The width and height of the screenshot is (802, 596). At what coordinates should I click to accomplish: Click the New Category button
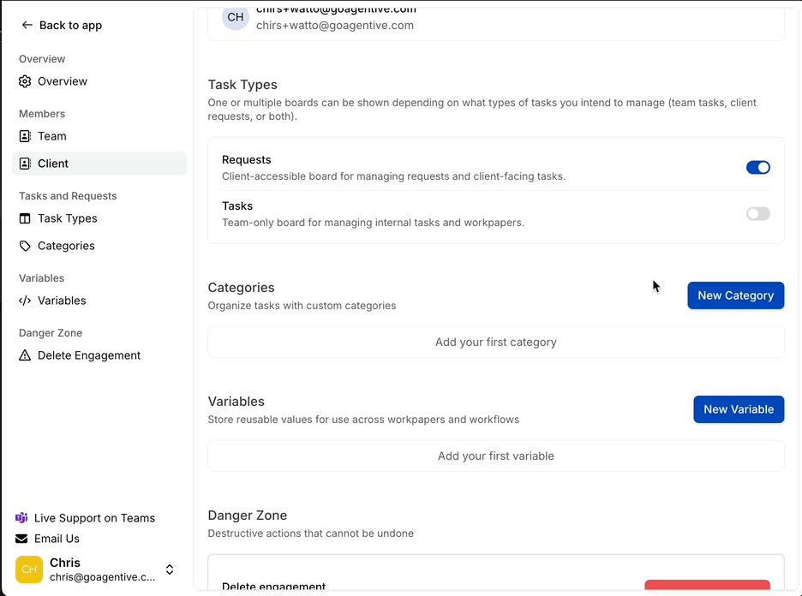pyautogui.click(x=735, y=295)
